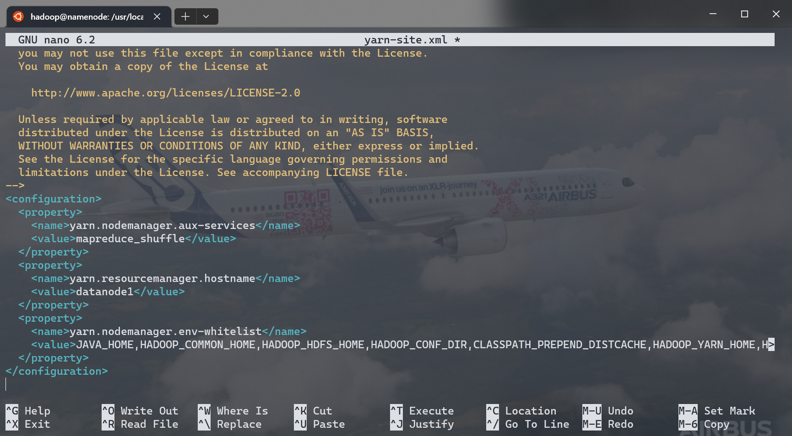Viewport: 792px width, 436px height.
Task: Place cursor on yarn.resourcemanager.hostname name
Action: tap(162, 278)
